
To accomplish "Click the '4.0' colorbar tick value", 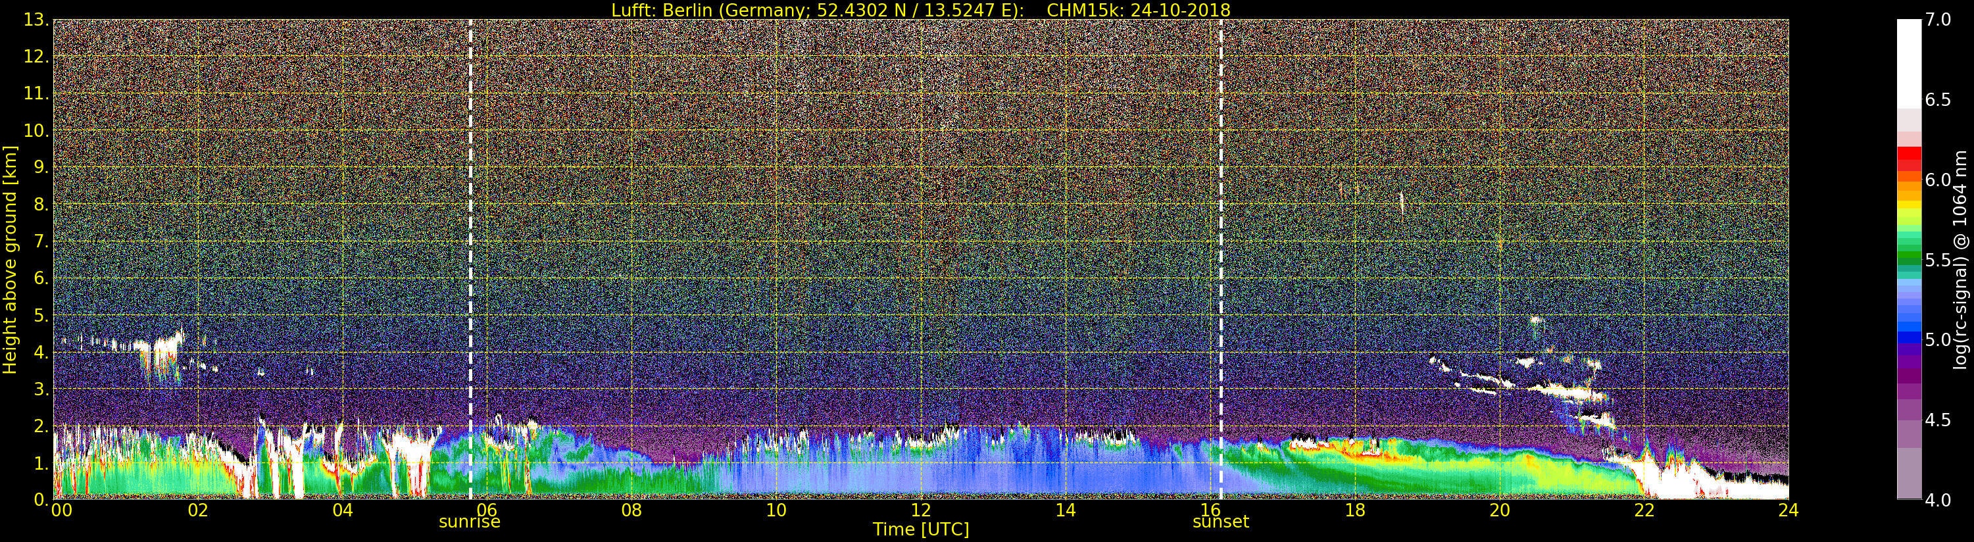I will click(x=1938, y=500).
